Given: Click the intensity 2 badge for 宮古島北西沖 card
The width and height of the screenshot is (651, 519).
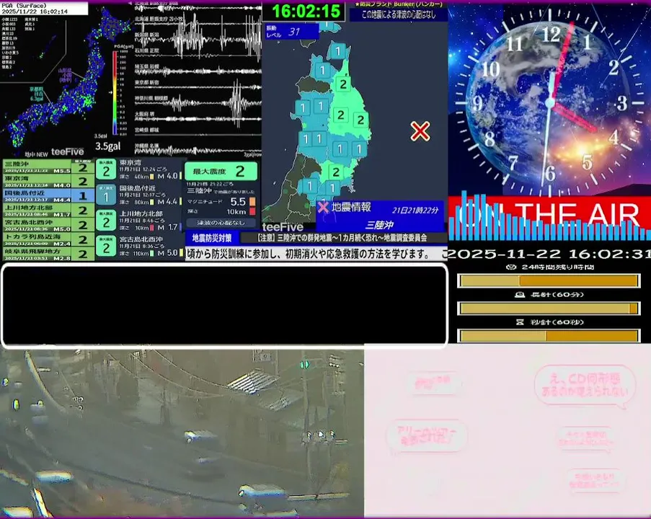Looking at the screenshot, I should pyautogui.click(x=106, y=247).
